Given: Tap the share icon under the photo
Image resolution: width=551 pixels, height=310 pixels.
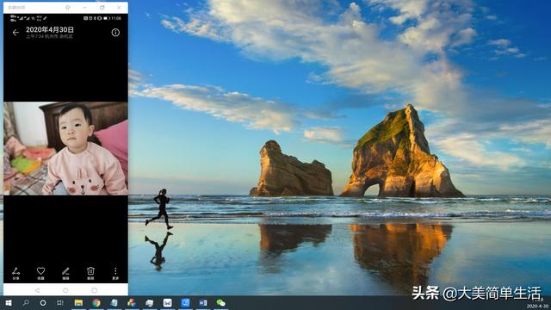Looking at the screenshot, I should (15, 273).
